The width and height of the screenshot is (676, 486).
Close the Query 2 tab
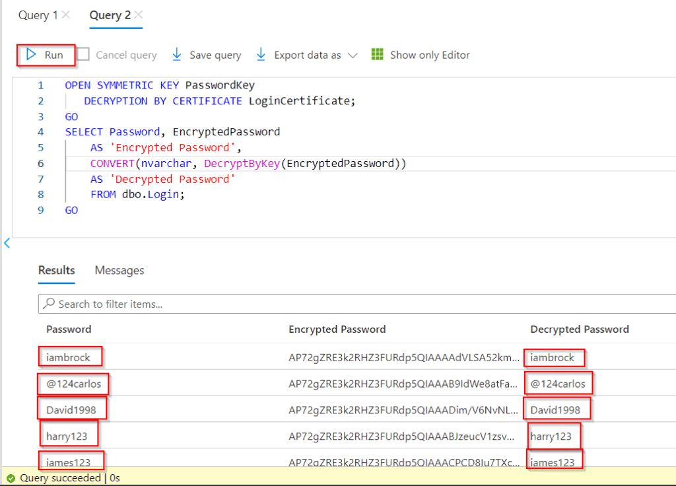[138, 15]
